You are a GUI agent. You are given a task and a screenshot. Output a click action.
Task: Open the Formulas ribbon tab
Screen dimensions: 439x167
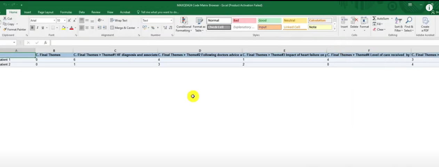click(x=65, y=12)
